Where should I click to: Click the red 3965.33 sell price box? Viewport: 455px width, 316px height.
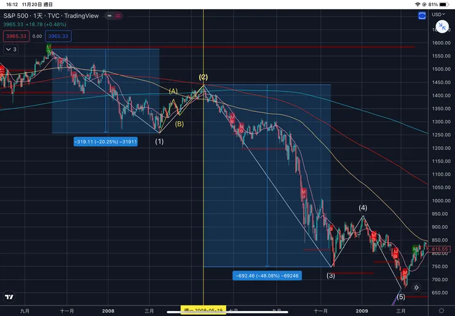tap(16, 36)
